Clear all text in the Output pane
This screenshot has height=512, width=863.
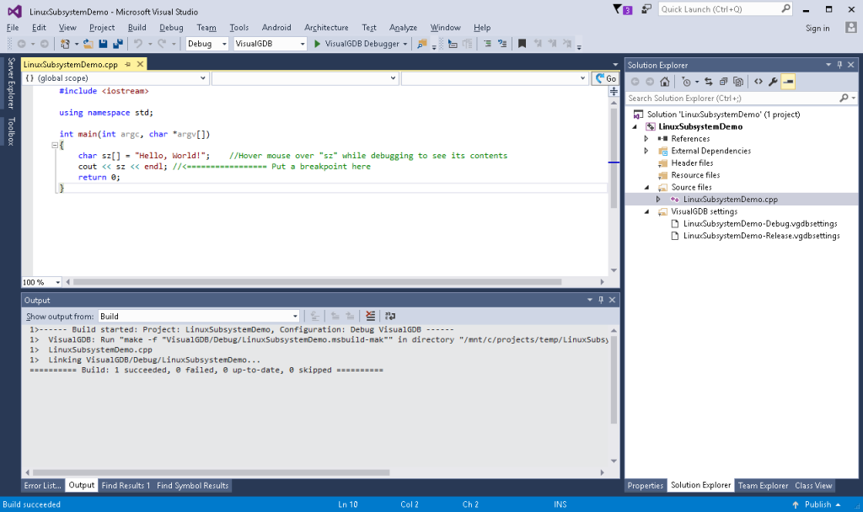coord(370,315)
